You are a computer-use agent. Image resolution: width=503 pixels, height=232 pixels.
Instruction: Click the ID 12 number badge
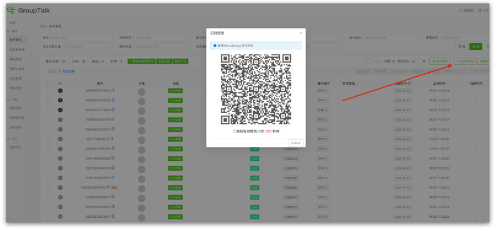tap(60, 197)
